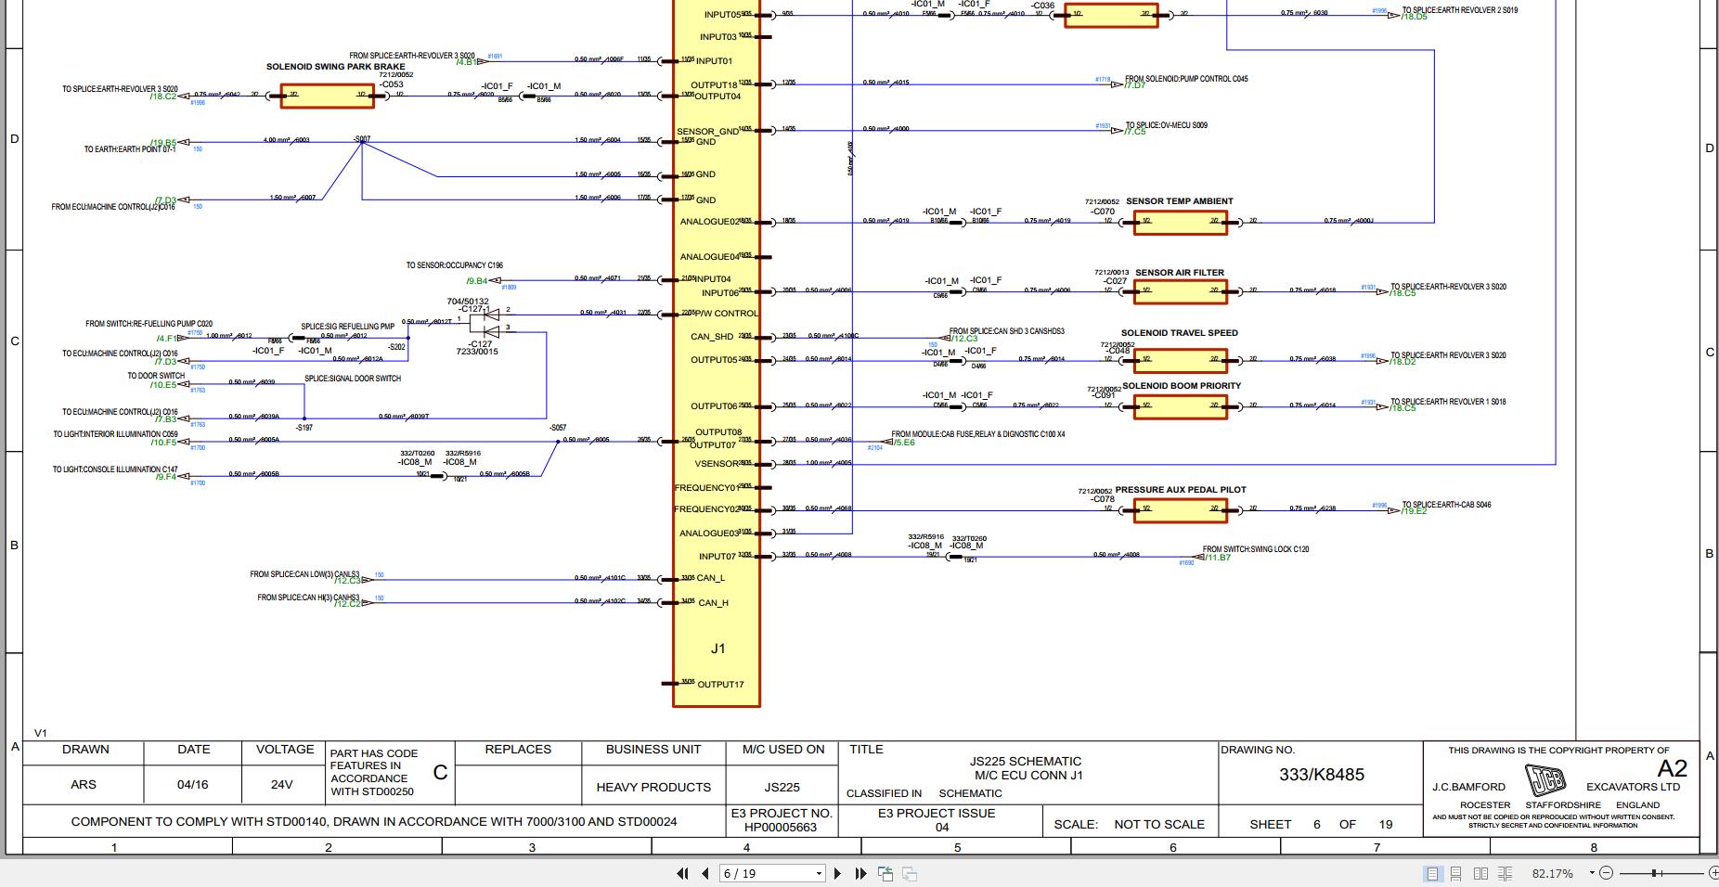Switch on two-page facing view
This screenshot has width=1719, height=887.
(x=1479, y=872)
